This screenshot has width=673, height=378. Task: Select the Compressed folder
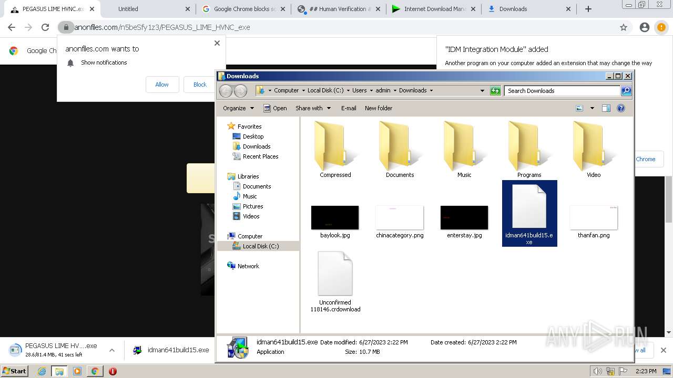(x=335, y=150)
